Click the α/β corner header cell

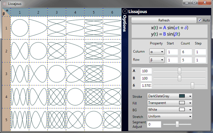(x=6, y=12)
